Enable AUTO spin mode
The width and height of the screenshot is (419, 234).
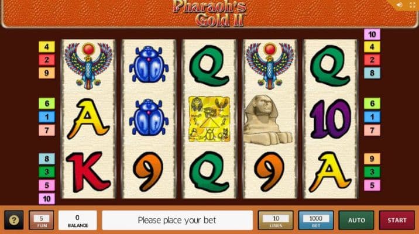pyautogui.click(x=356, y=220)
